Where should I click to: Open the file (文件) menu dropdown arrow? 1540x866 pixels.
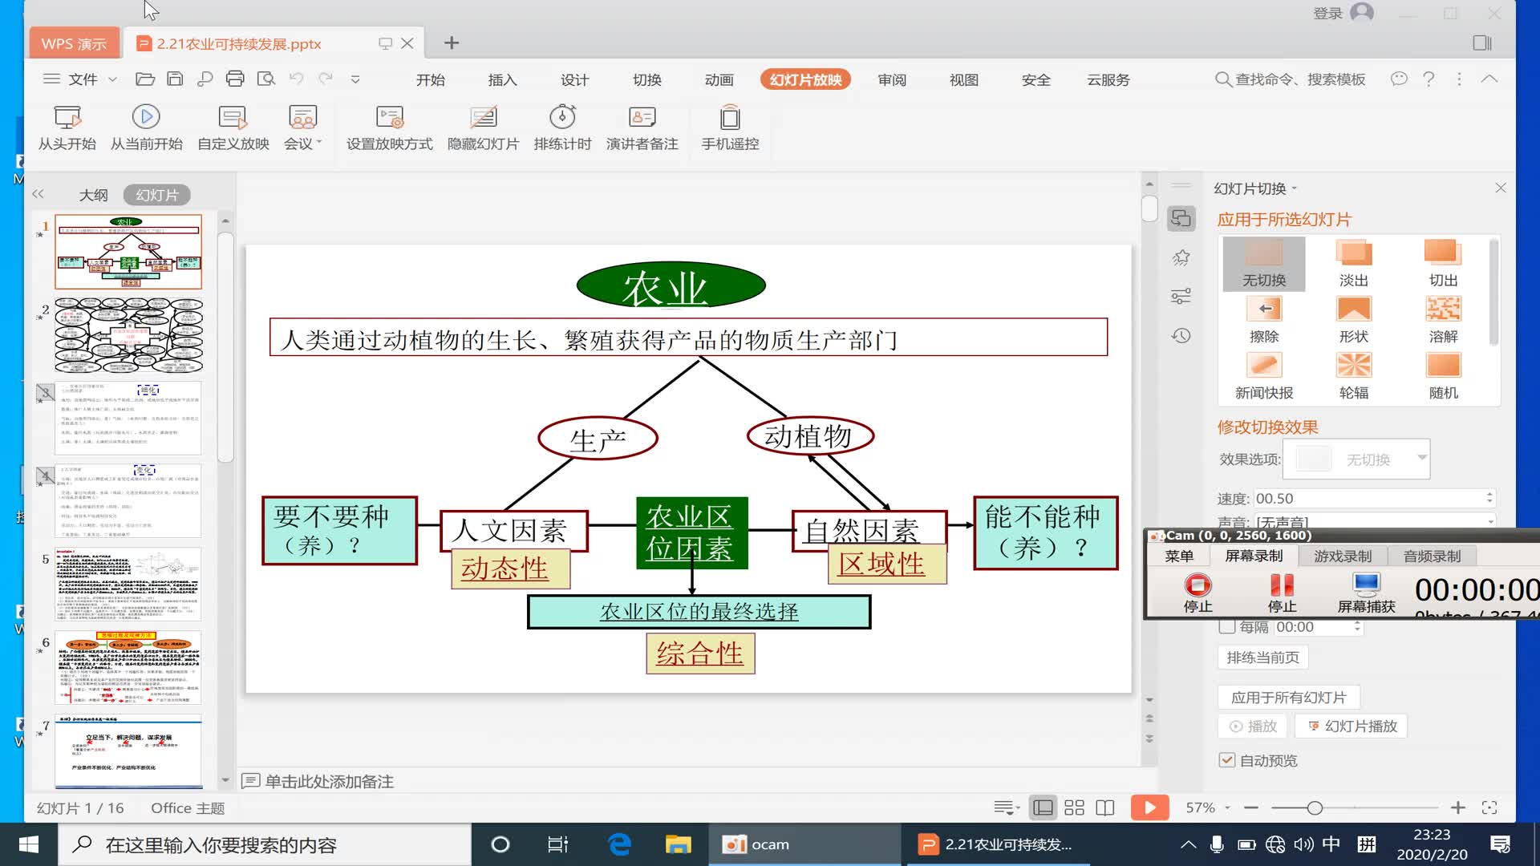coord(112,79)
